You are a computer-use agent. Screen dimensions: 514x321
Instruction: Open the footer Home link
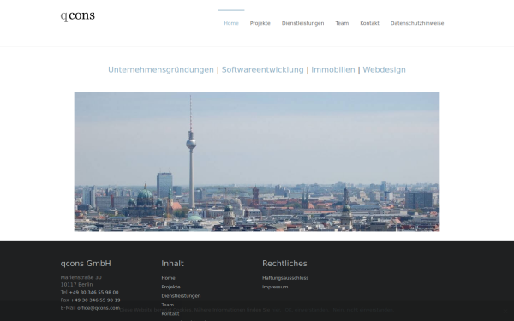pos(168,278)
